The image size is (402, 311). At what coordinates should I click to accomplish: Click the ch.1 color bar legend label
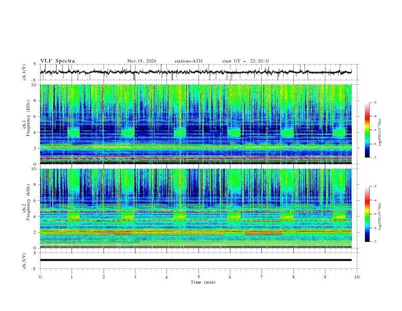pyautogui.click(x=380, y=133)
